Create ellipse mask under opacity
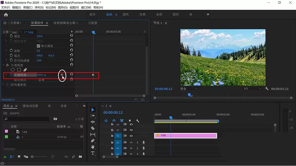 pyautogui.click(x=13, y=70)
